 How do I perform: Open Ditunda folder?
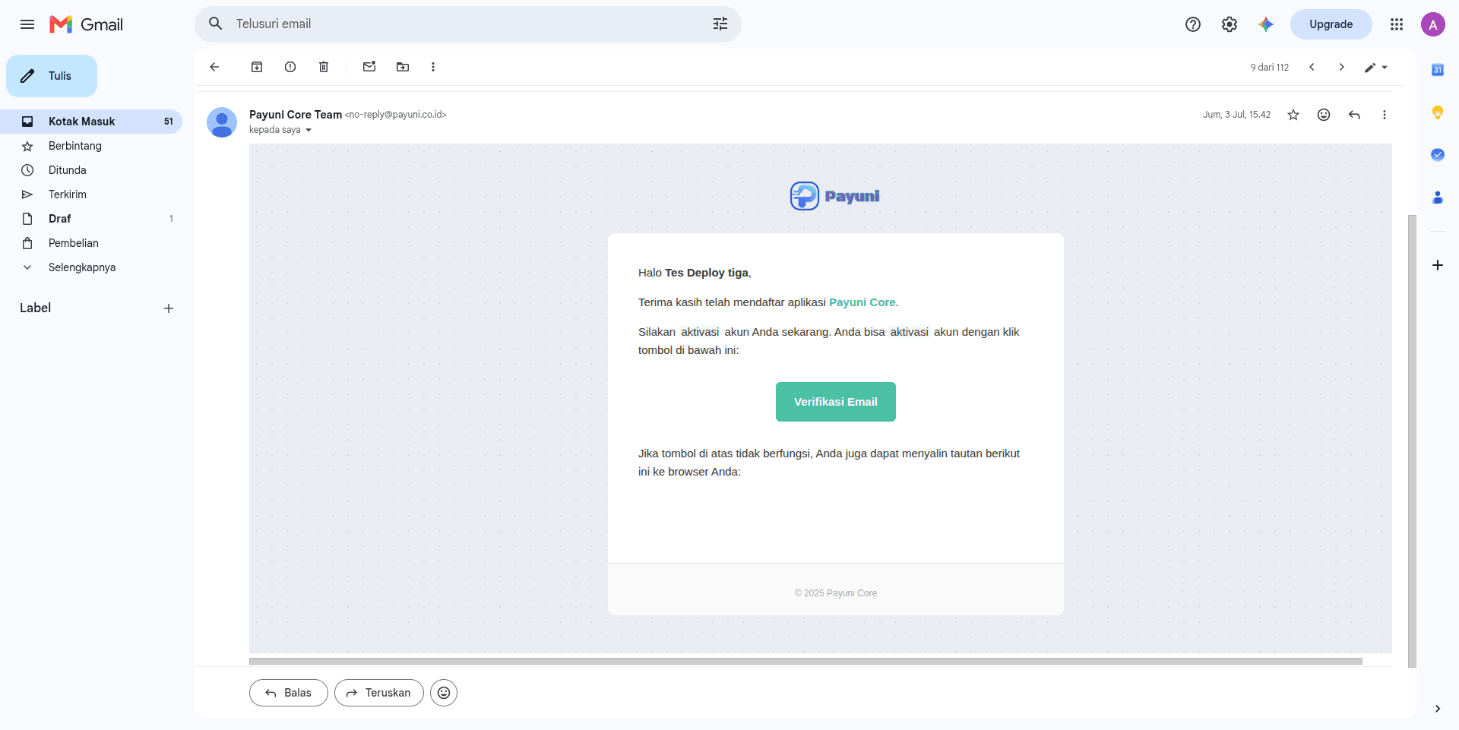click(x=91, y=170)
